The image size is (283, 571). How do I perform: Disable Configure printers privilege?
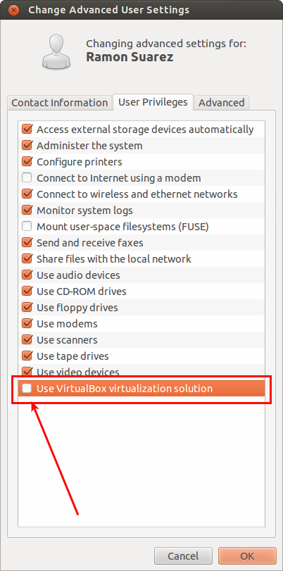point(27,161)
